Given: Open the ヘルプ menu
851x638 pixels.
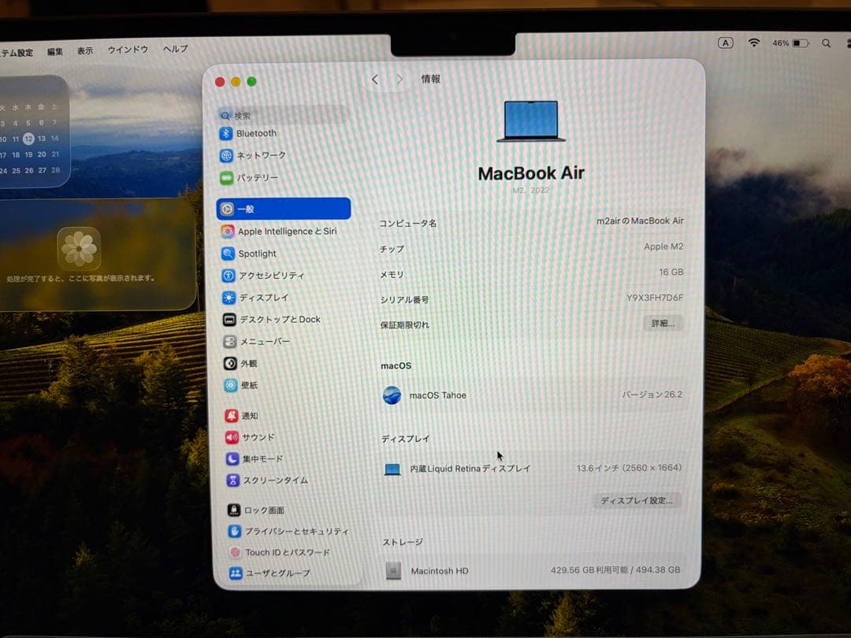Looking at the screenshot, I should click(x=173, y=49).
